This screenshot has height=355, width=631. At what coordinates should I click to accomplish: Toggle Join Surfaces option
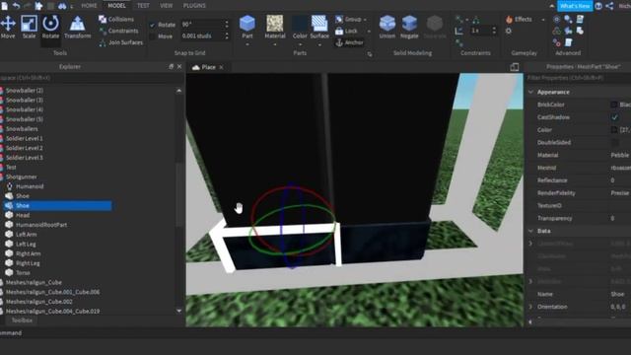[x=120, y=42]
